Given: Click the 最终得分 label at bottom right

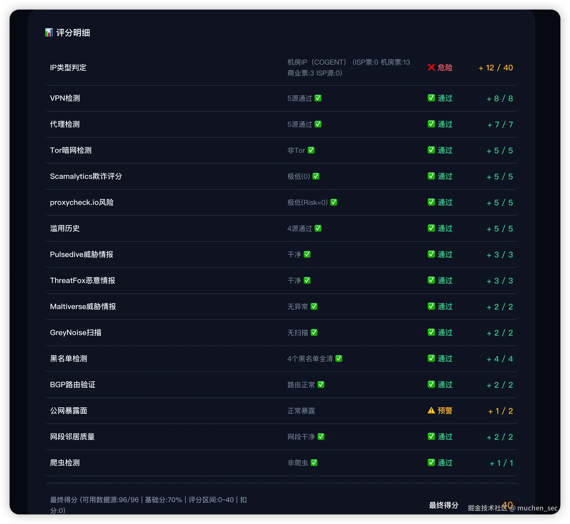Looking at the screenshot, I should [444, 505].
